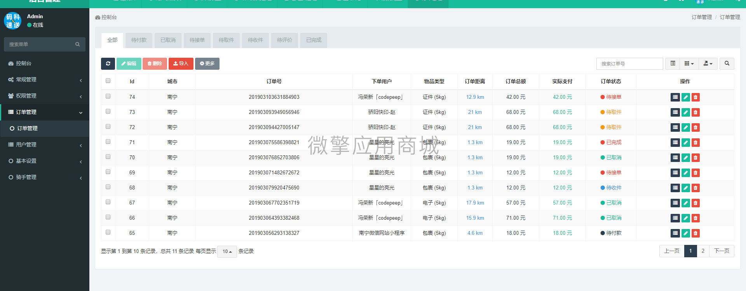Edit order 70 with pencil icon

pos(686,158)
